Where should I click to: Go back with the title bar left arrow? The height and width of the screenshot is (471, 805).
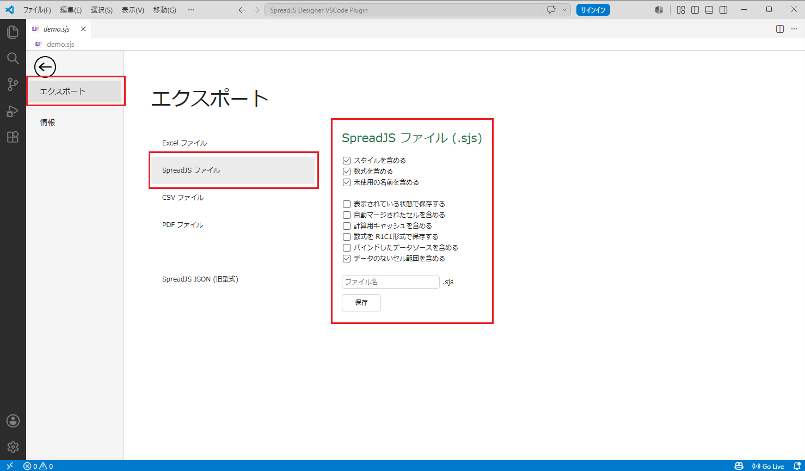click(242, 10)
